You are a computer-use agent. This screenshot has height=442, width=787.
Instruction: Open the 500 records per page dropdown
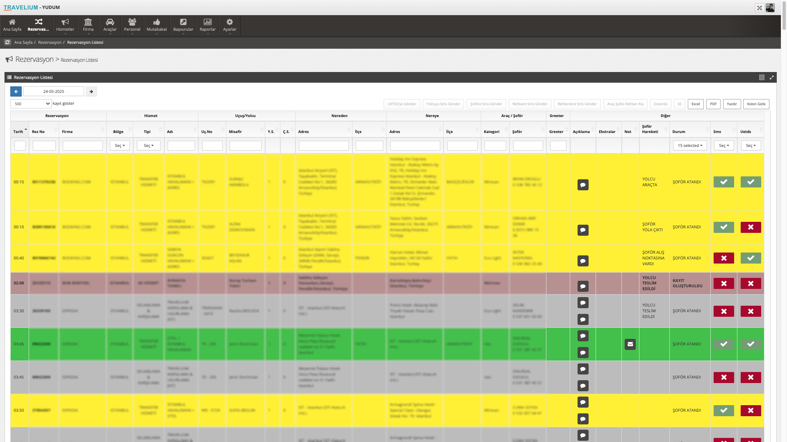[31, 104]
